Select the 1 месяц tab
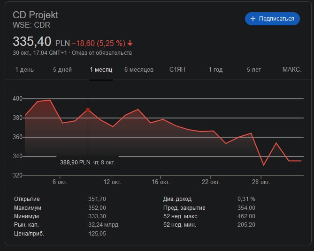This screenshot has width=314, height=251. tap(101, 70)
